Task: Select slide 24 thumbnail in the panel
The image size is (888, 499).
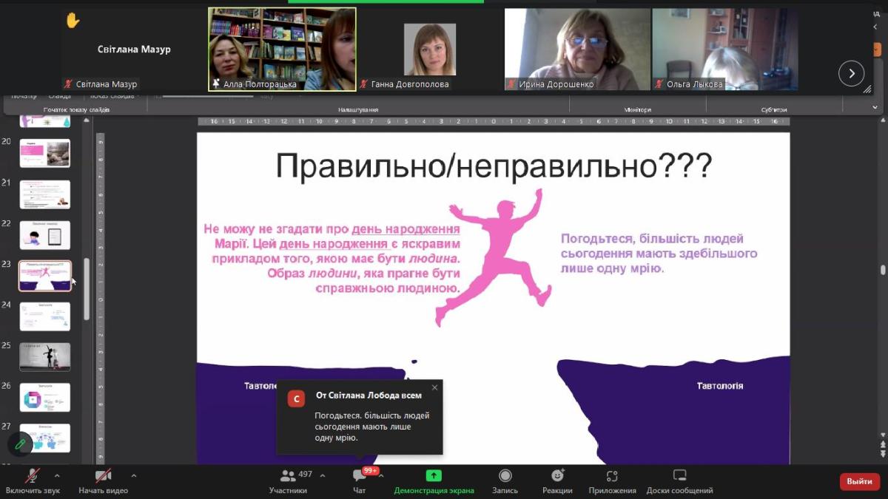Action: coord(45,316)
